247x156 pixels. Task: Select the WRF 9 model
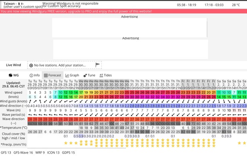(x=40, y=152)
